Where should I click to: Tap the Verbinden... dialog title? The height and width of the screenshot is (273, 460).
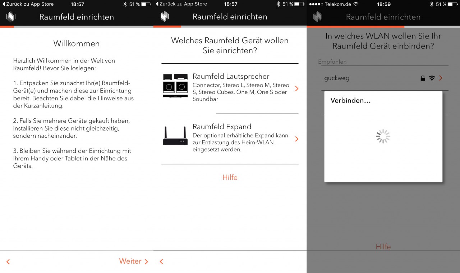(350, 100)
